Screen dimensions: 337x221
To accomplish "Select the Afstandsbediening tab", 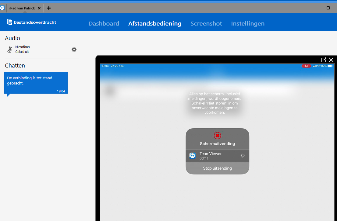I will (155, 23).
